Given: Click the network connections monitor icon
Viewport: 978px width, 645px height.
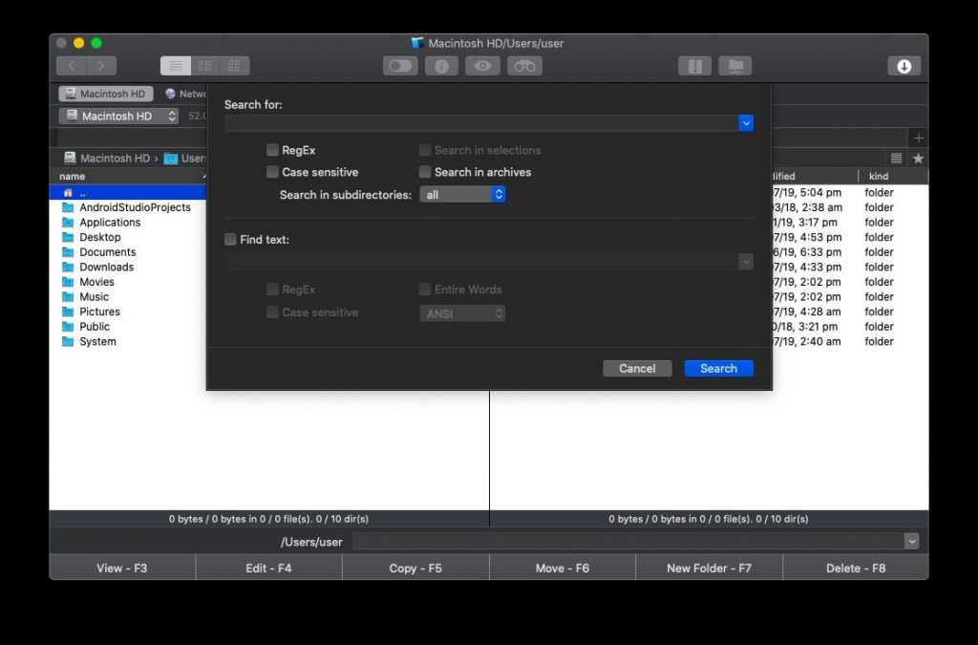Looking at the screenshot, I should tap(734, 66).
